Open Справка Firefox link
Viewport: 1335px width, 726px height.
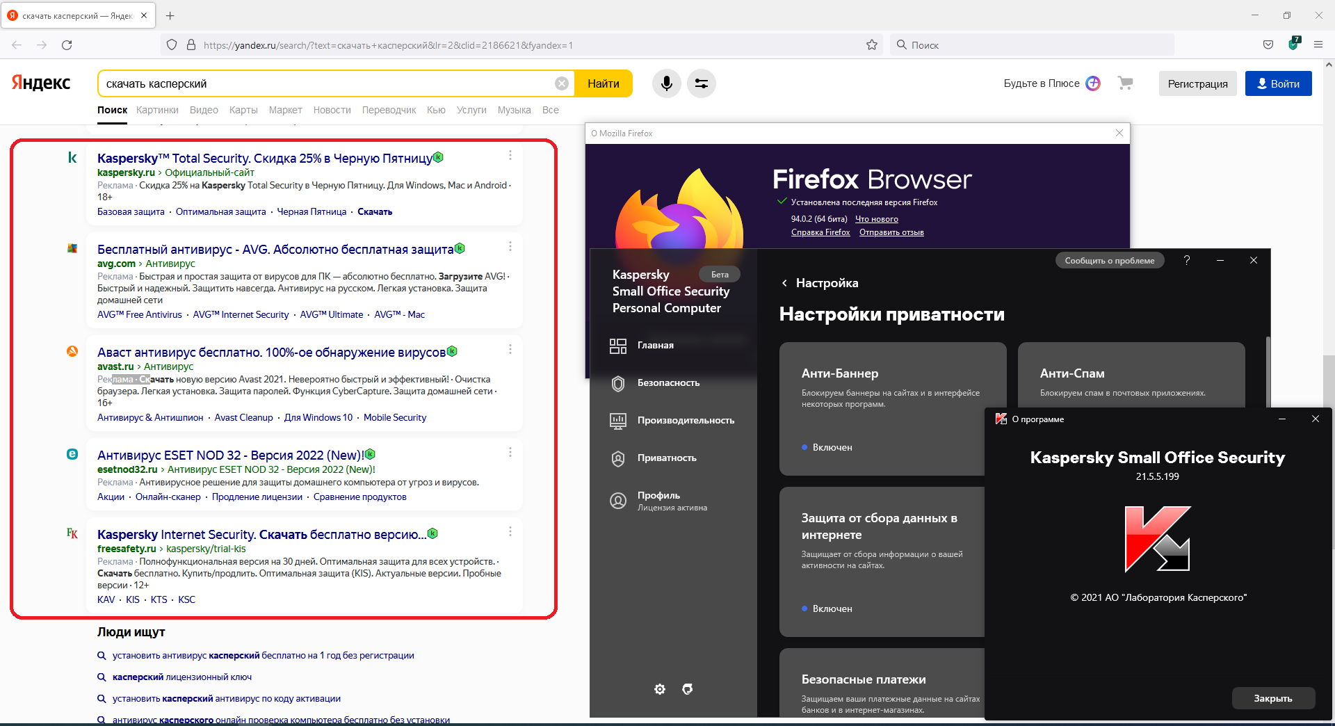pos(820,232)
